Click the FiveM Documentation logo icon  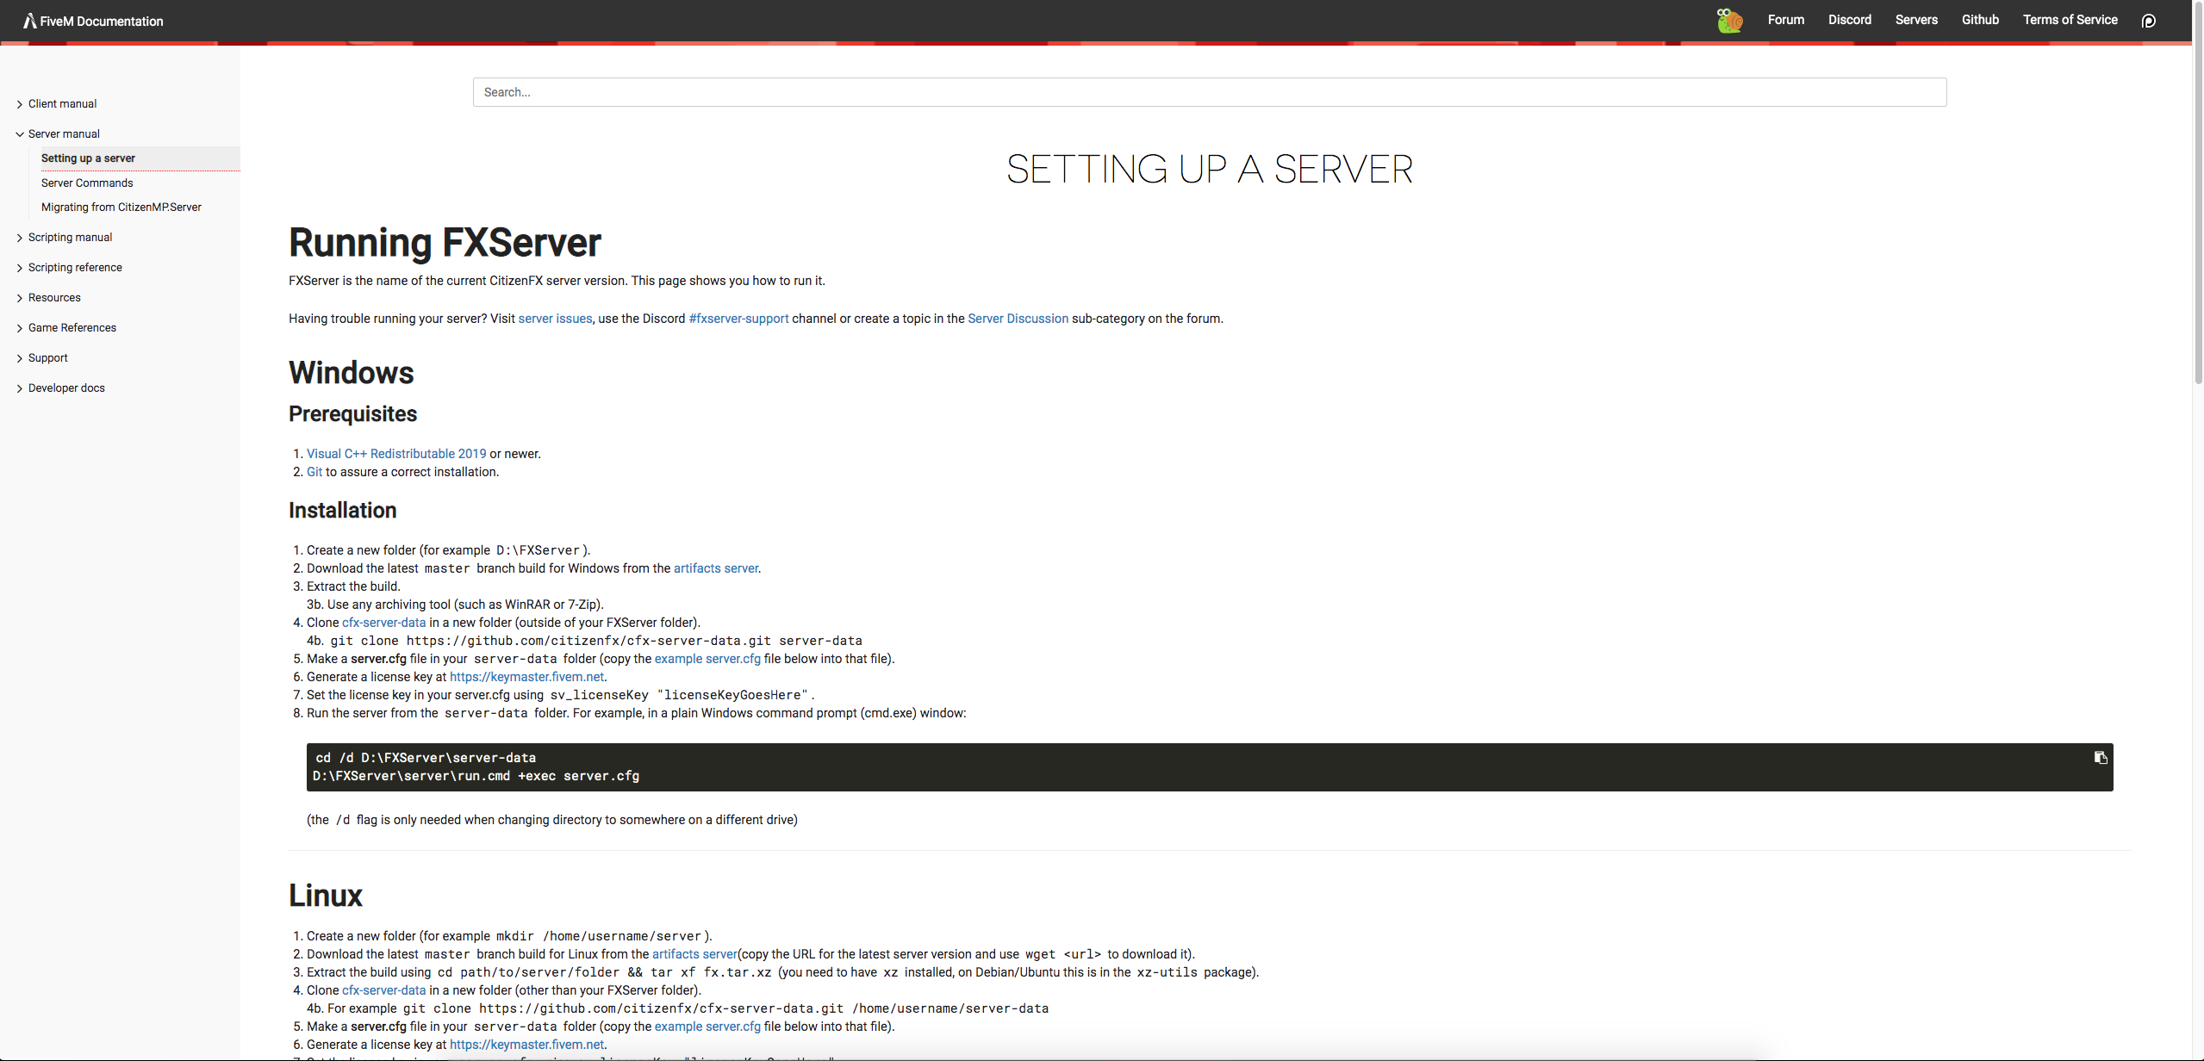[29, 21]
